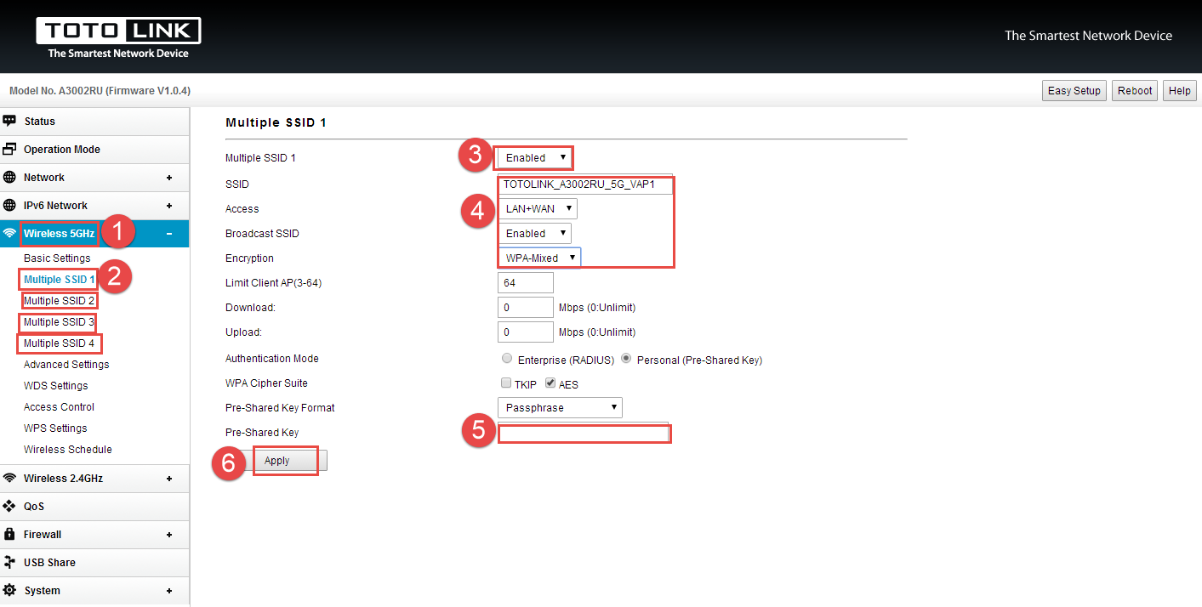Open WDS Settings submenu item

(56, 386)
